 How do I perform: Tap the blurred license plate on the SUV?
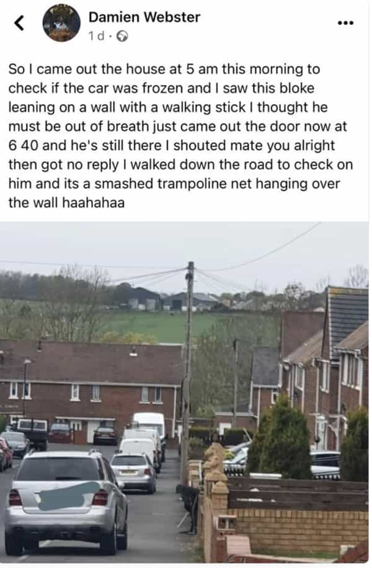(x=68, y=496)
